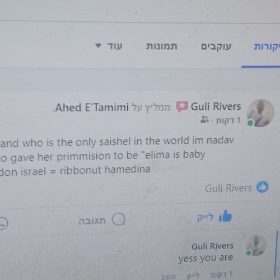The height and width of the screenshot is (280, 280).
Task: Click השב to reply to comment
Action: 168,277
